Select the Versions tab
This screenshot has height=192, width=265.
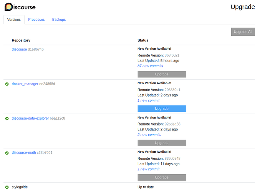14,20
